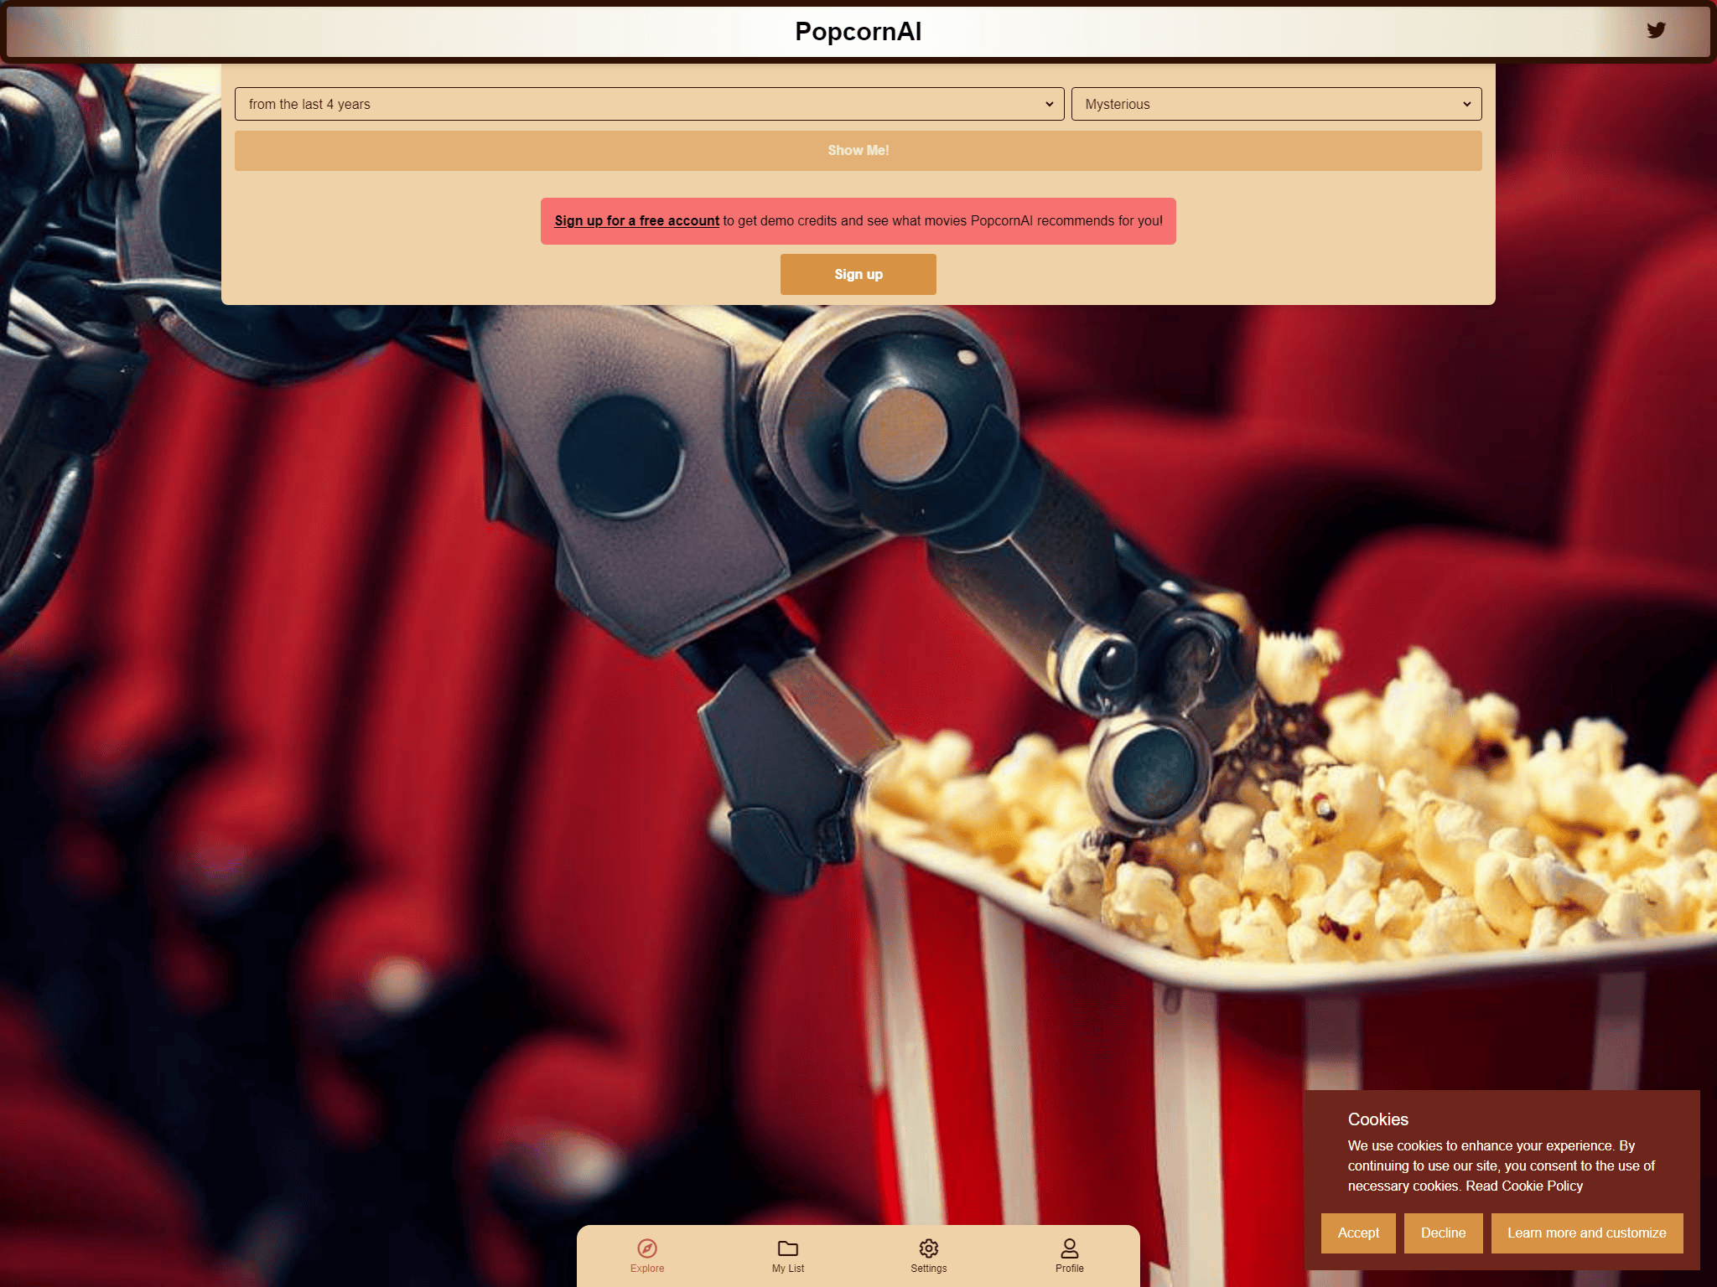The image size is (1717, 1287).
Task: Open the Twitter bird icon
Action: coord(1656,31)
